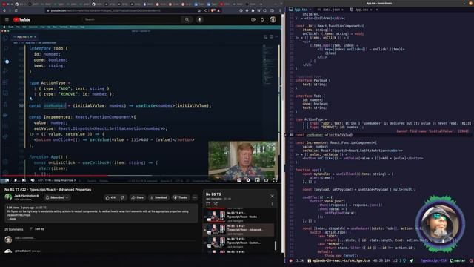Expand the description with ...more
Screen dimensions: 474x267
pos(12,219)
